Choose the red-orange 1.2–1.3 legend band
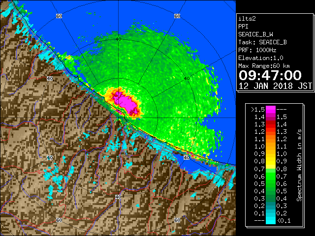 point(270,132)
